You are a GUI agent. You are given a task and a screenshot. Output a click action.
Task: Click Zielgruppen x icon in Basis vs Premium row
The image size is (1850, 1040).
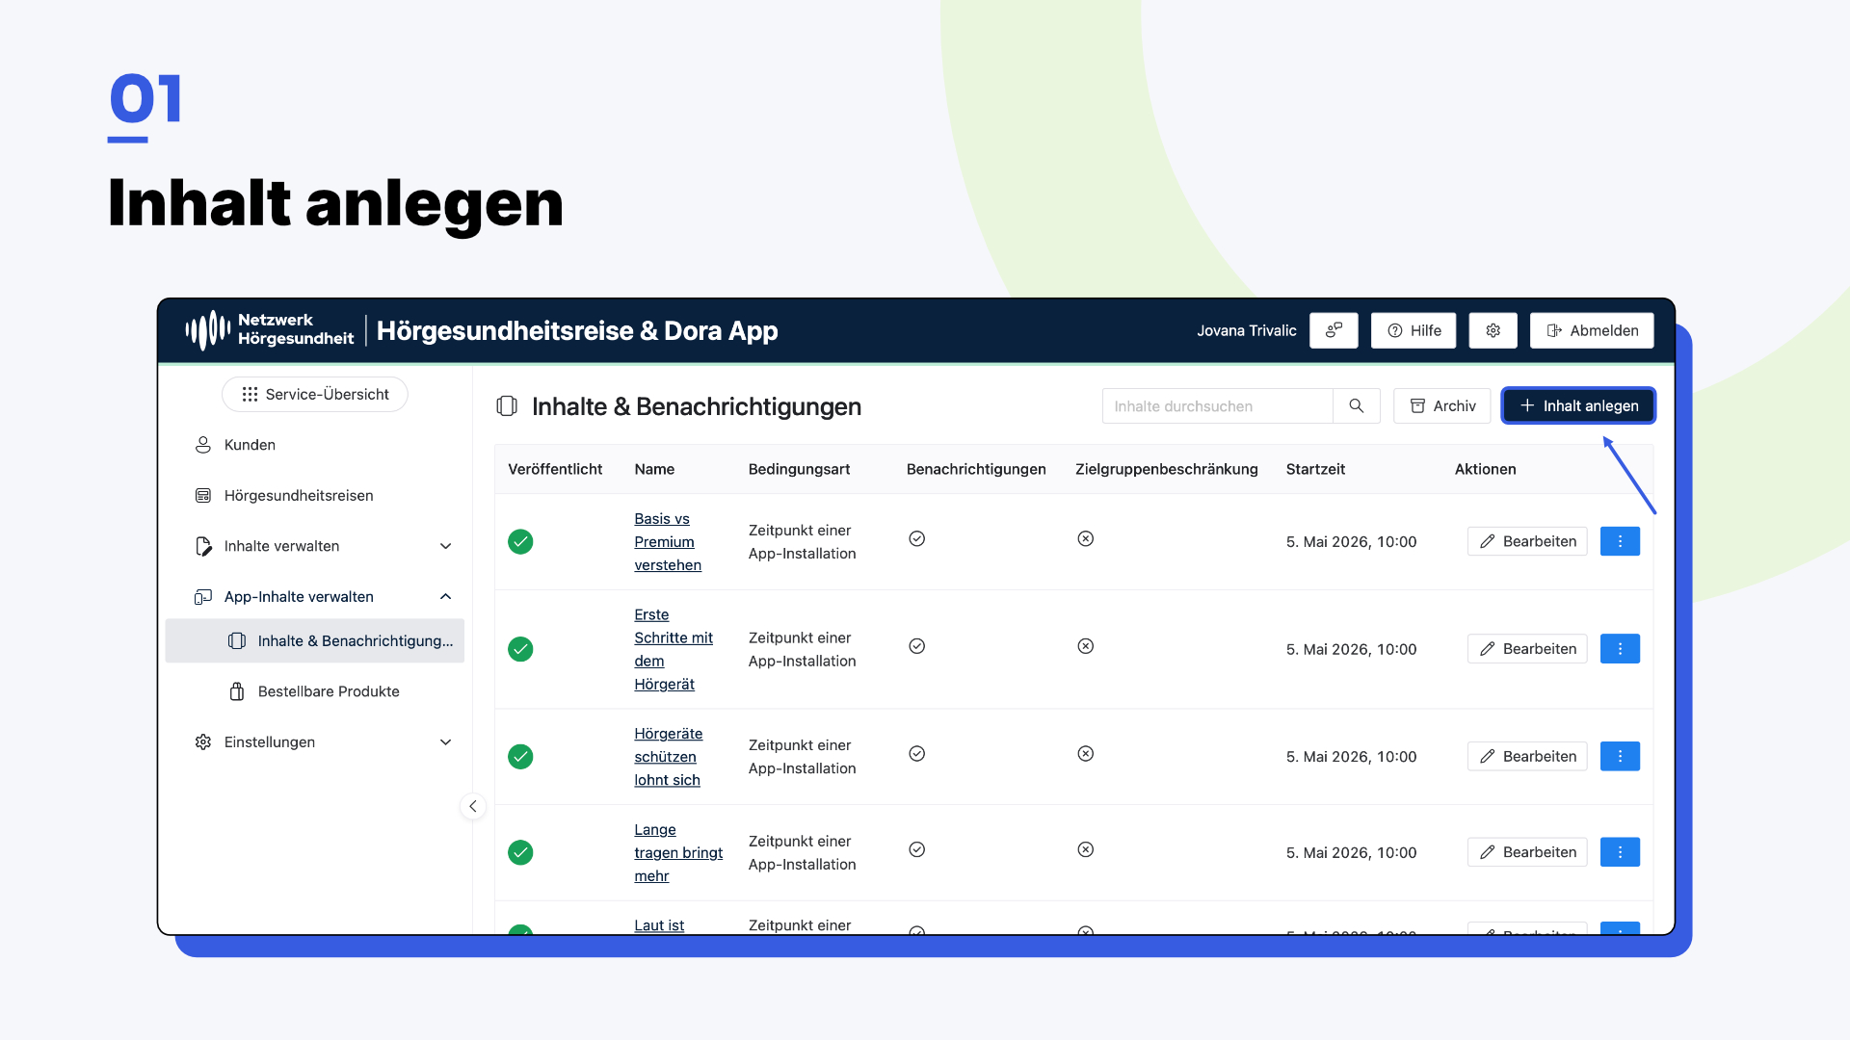pos(1086,538)
